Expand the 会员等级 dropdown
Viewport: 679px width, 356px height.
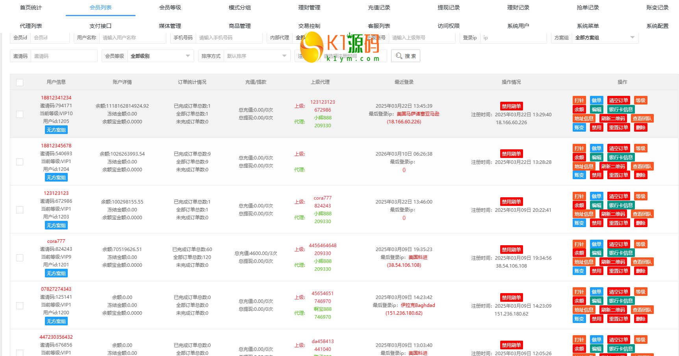tap(160, 56)
